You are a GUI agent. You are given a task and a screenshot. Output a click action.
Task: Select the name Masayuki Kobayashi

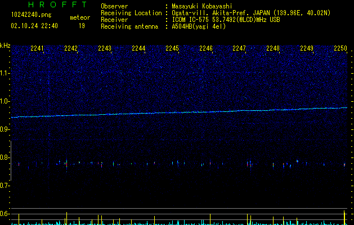click(x=202, y=7)
